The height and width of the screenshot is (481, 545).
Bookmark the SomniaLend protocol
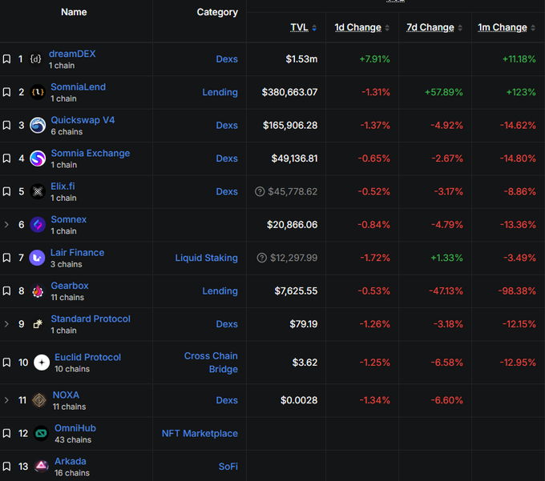pyautogui.click(x=6, y=92)
